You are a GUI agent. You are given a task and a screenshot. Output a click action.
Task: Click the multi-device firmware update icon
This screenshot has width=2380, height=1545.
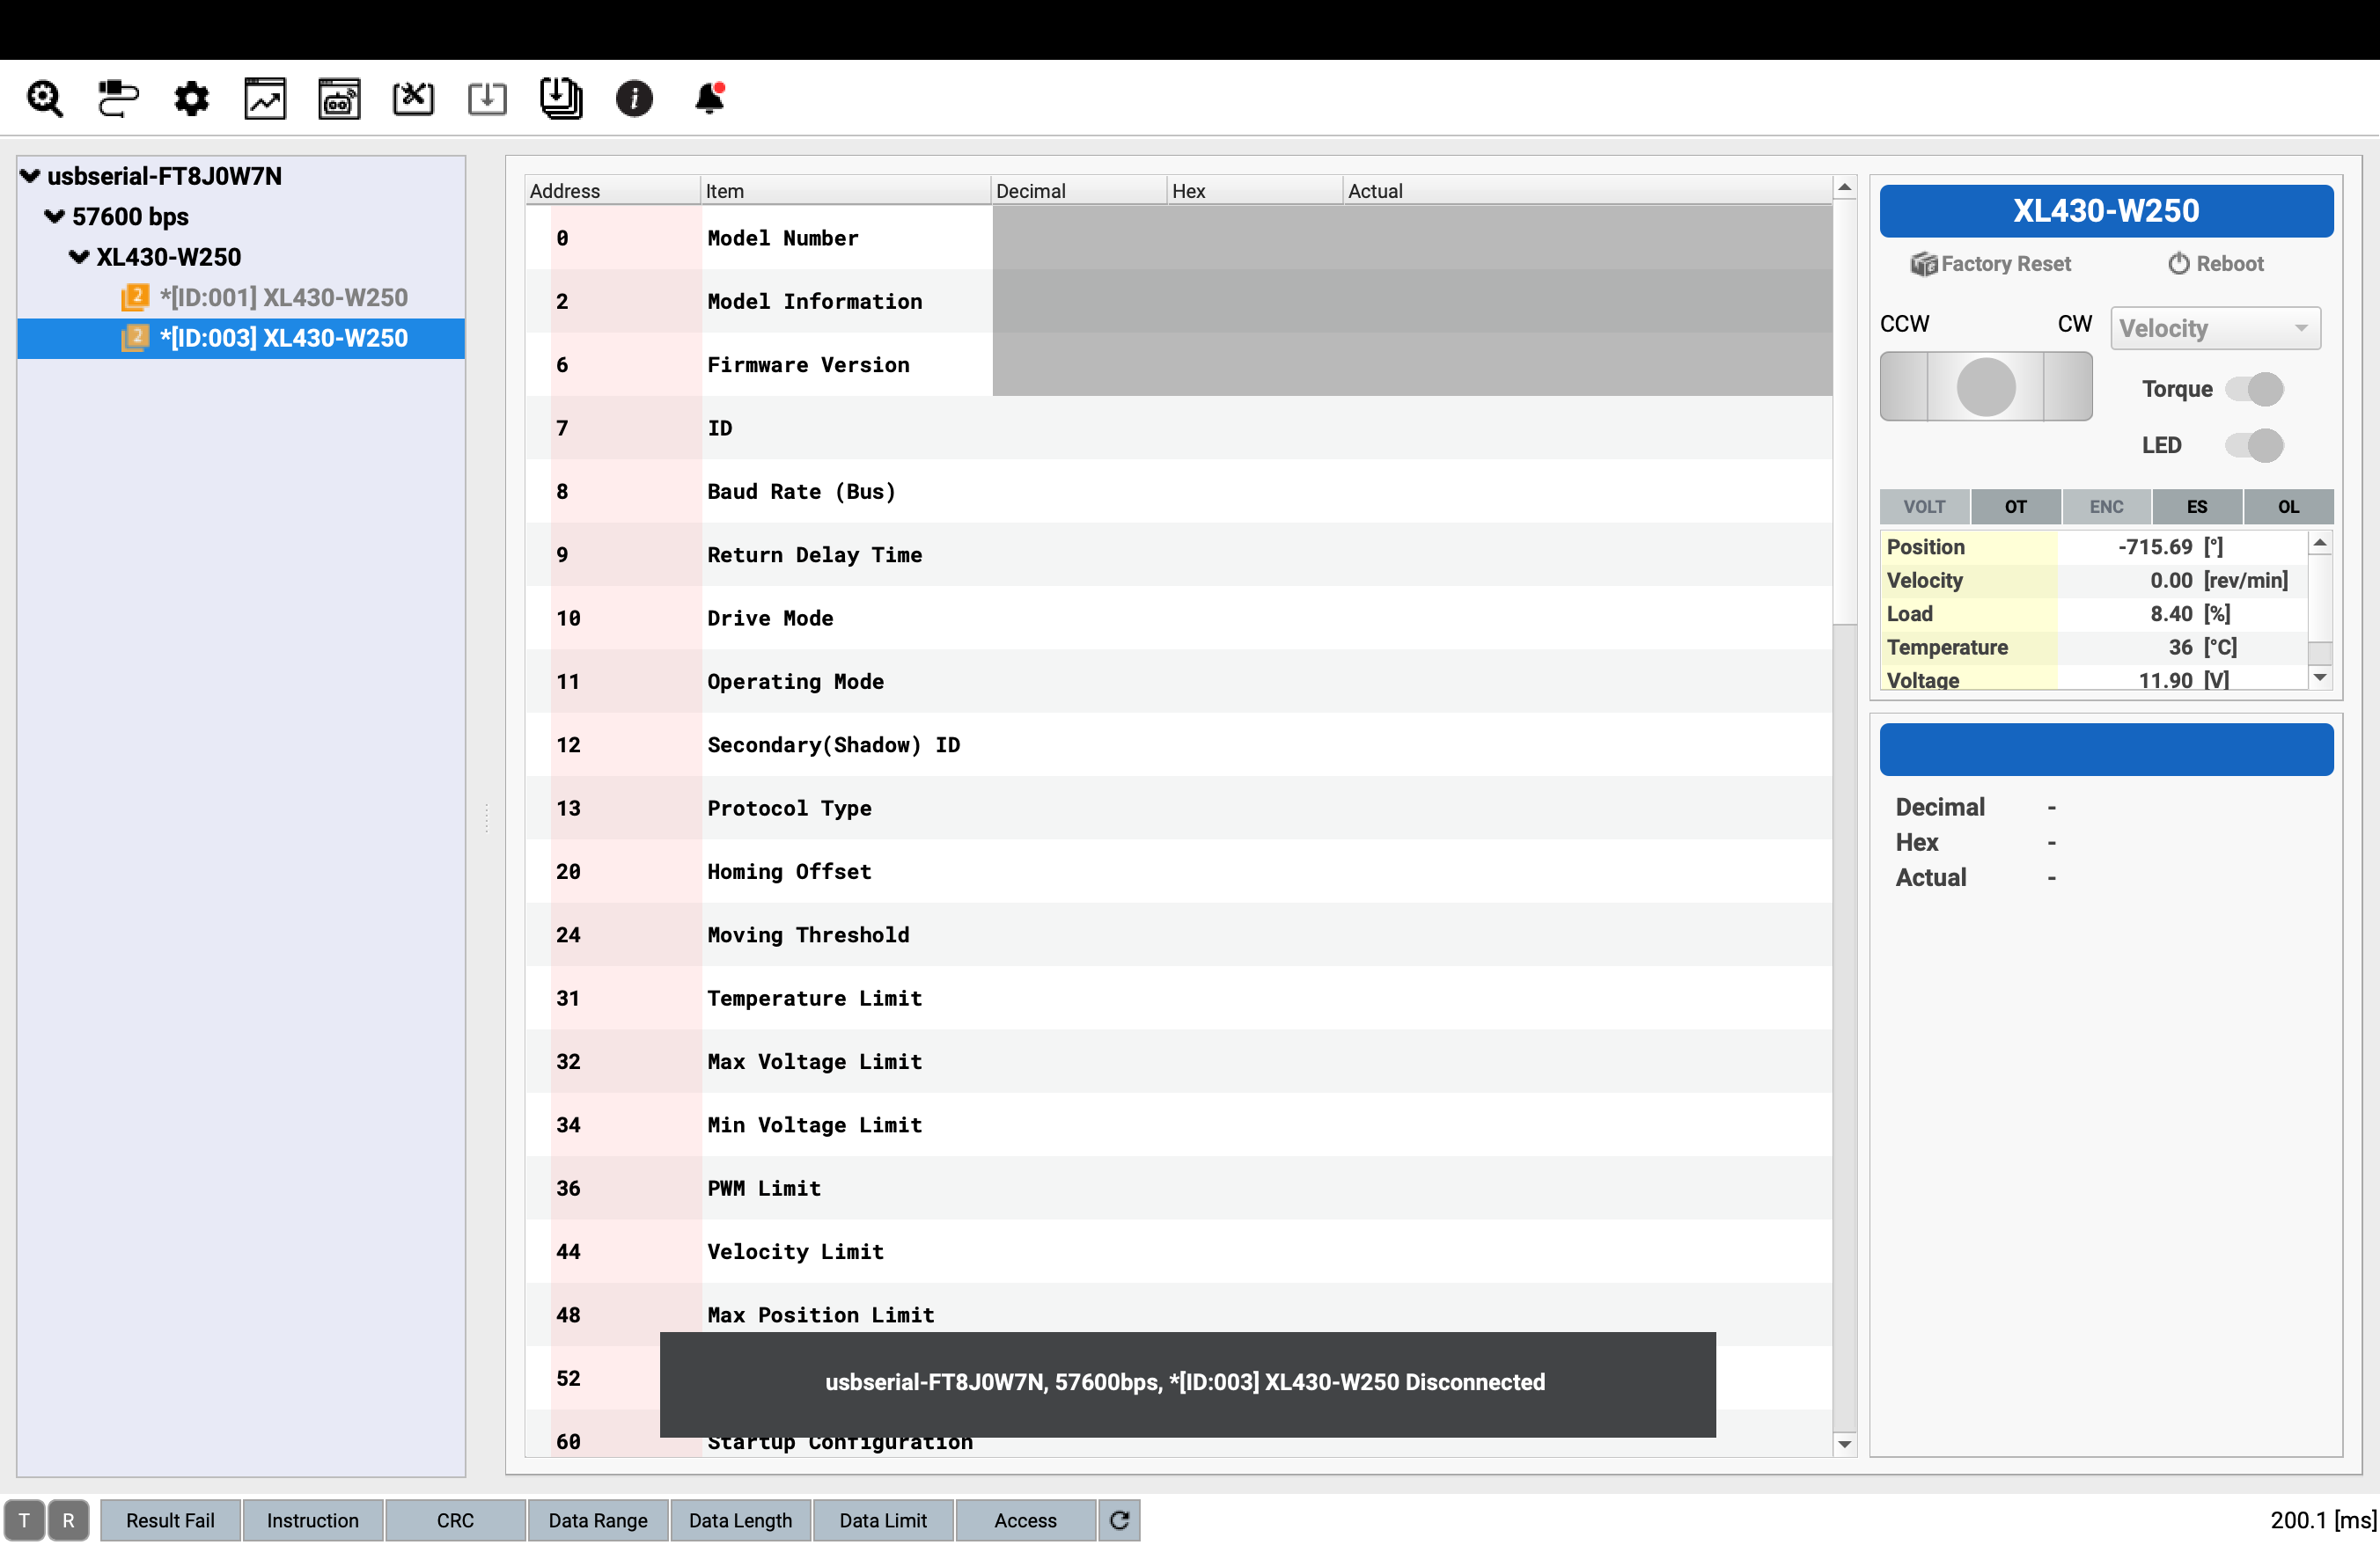tap(561, 98)
